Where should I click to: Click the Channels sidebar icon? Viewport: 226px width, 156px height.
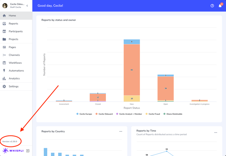point(4,55)
